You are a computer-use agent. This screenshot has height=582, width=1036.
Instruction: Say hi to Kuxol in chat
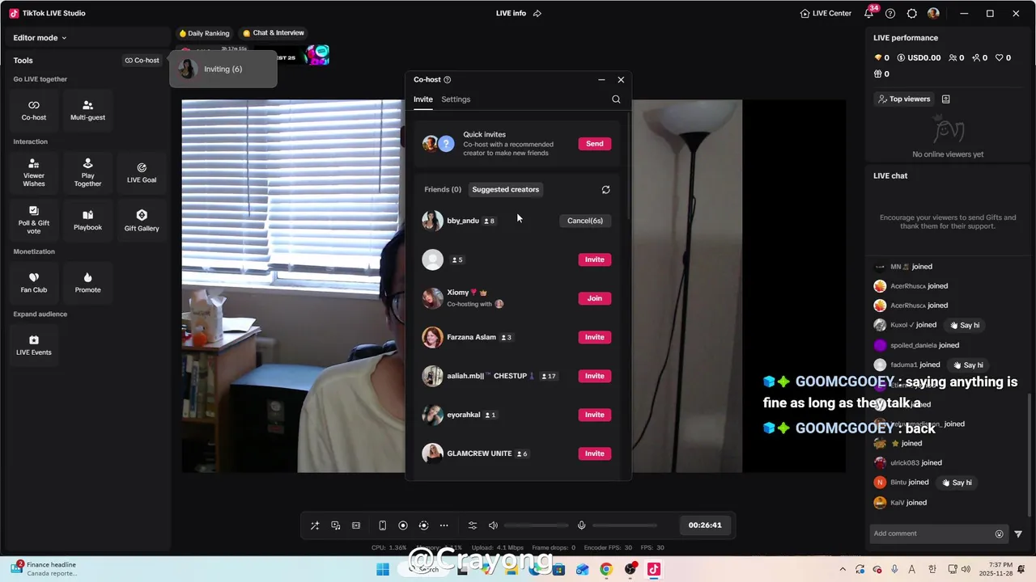point(964,325)
